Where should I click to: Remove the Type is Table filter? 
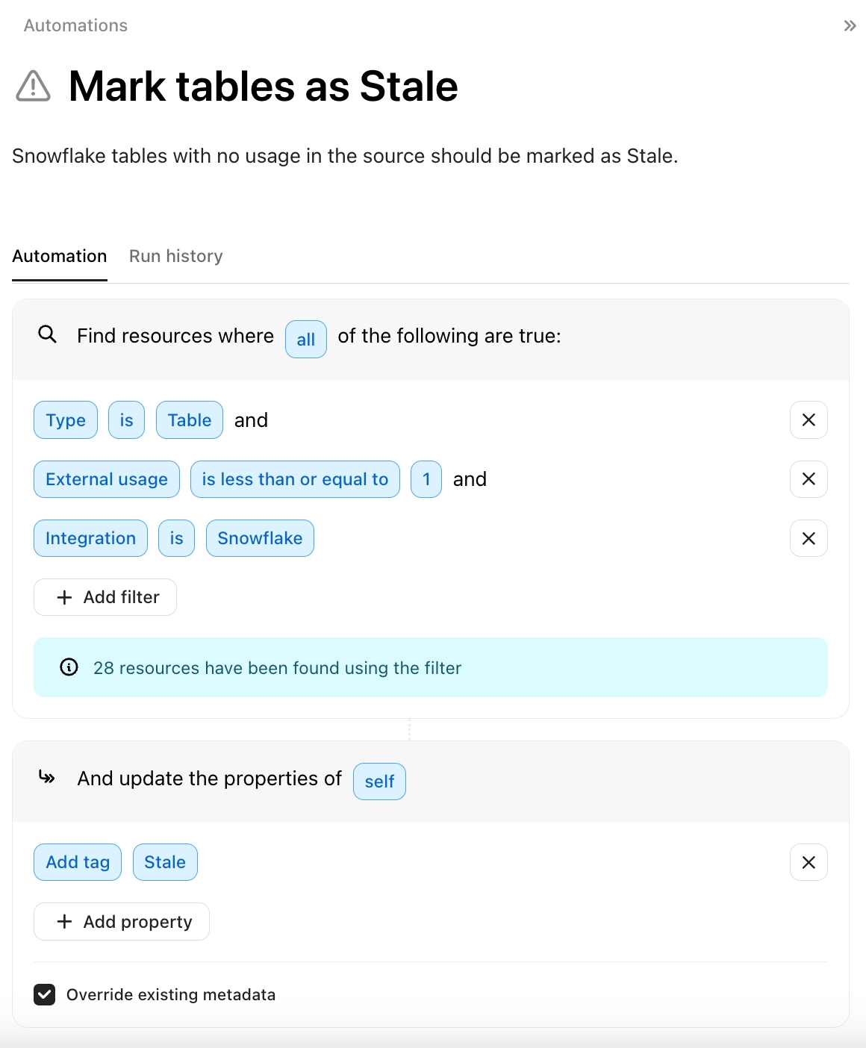(809, 420)
